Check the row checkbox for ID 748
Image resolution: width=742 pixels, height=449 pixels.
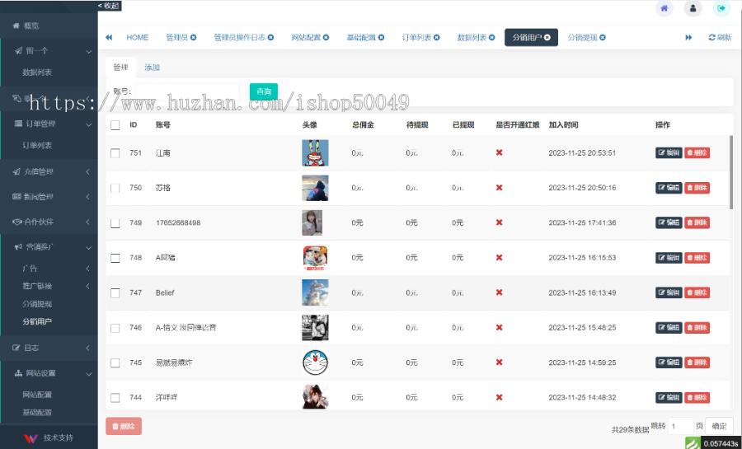point(115,258)
